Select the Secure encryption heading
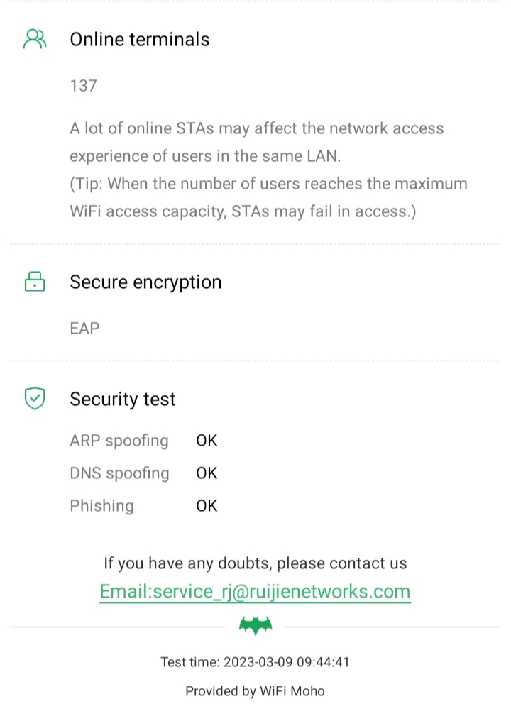 145,282
